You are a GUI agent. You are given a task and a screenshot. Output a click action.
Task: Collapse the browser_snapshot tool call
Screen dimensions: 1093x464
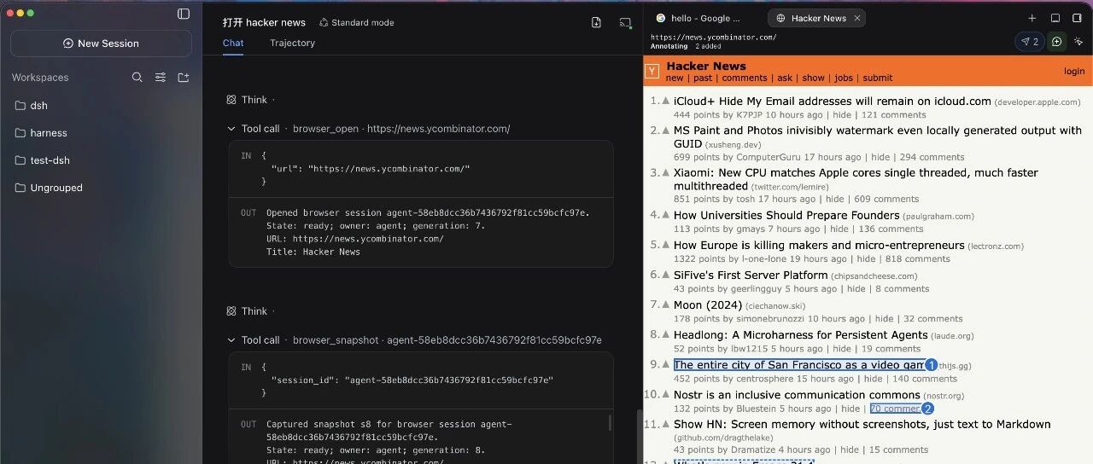(231, 340)
